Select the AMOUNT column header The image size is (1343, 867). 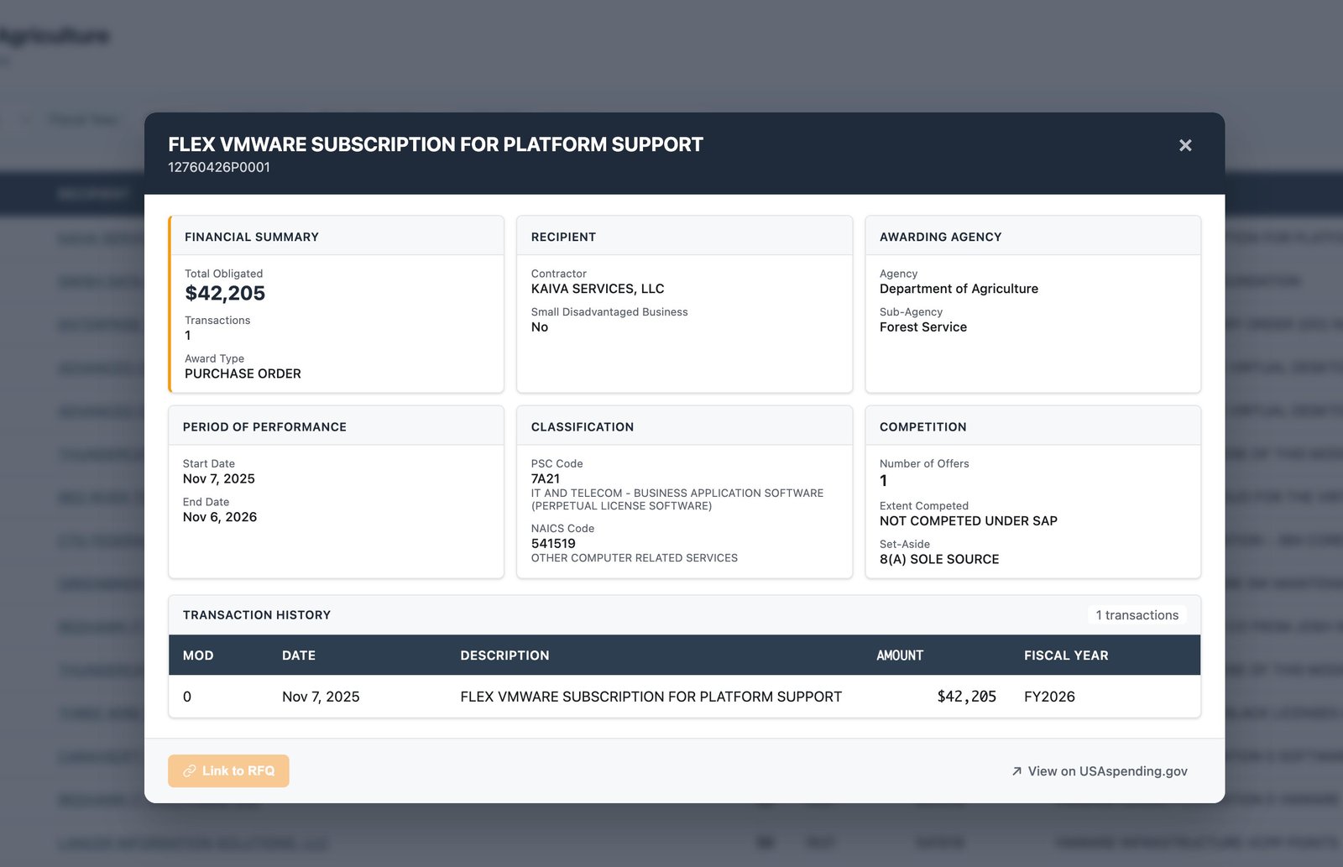(x=900, y=655)
